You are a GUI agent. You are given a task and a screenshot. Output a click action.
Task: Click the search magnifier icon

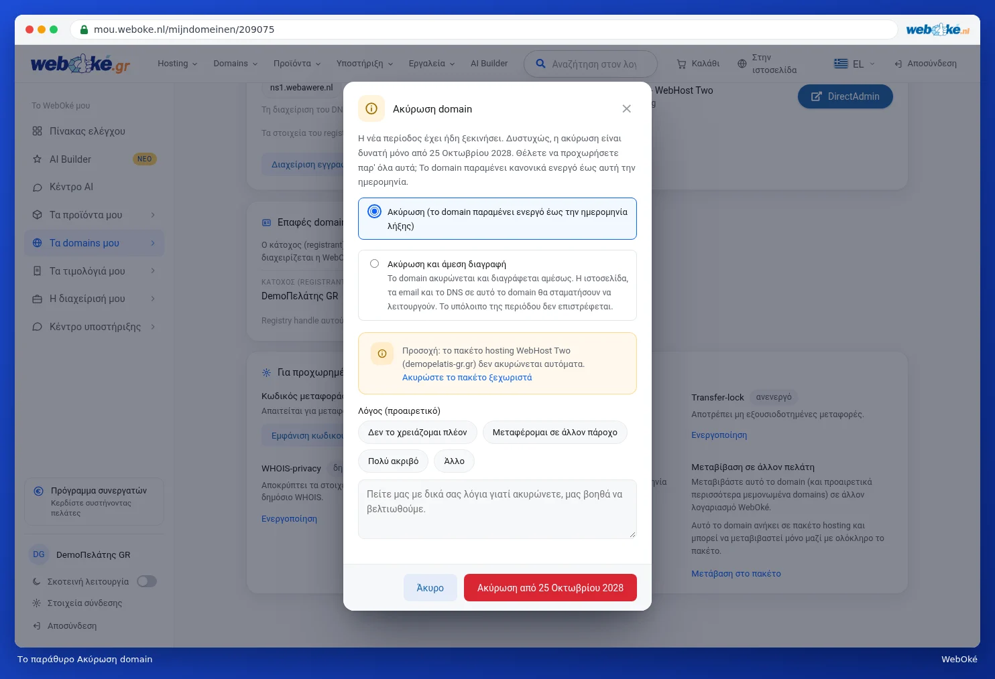click(x=540, y=64)
